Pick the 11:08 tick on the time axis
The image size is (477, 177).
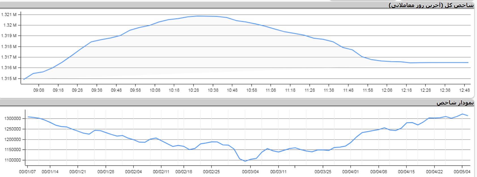(271, 90)
